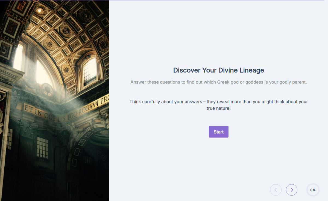The width and height of the screenshot is (328, 201).
Task: Click the 0% circular progress indicator
Action: pyautogui.click(x=313, y=190)
